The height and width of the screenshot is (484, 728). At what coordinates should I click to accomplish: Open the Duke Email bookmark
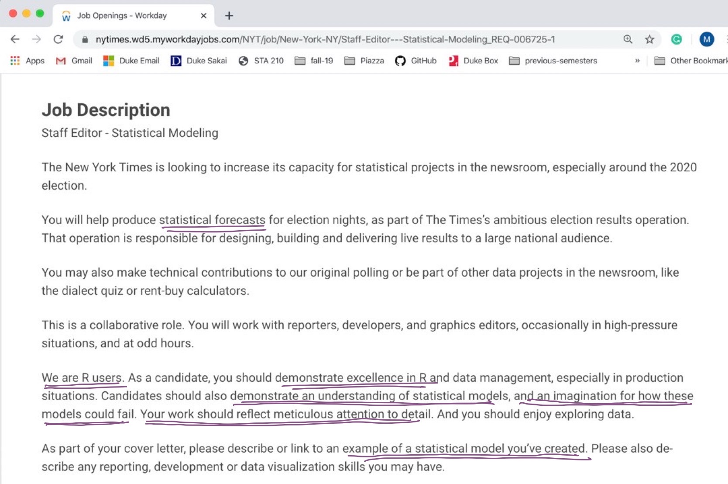[x=131, y=61]
